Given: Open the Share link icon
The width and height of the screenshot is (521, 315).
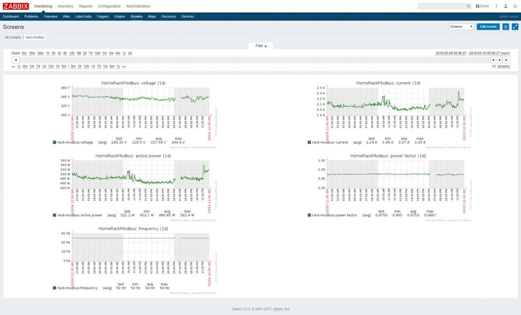Looking at the screenshot, I should [482, 6].
